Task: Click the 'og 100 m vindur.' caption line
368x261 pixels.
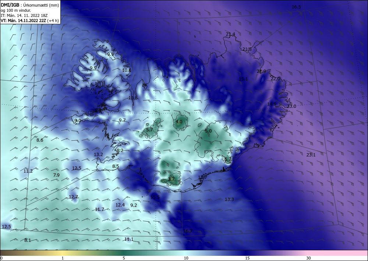Action: point(16,10)
